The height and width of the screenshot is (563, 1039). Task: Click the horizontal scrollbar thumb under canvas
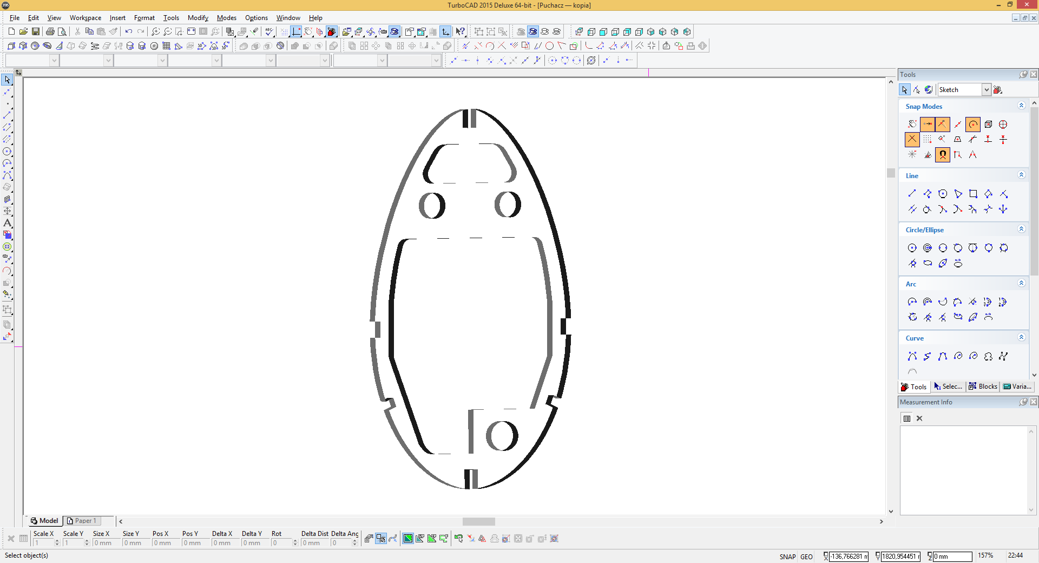(x=478, y=521)
